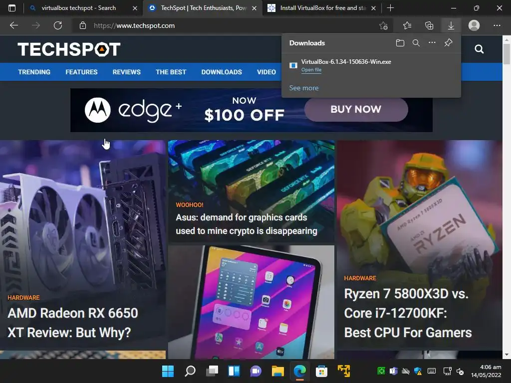Click the address bar URL field
The width and height of the screenshot is (511, 383).
click(228, 25)
